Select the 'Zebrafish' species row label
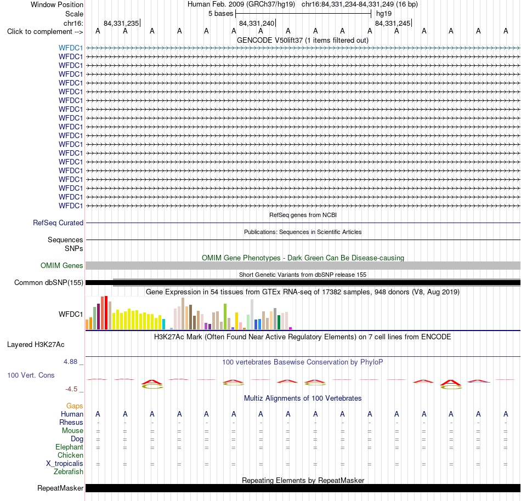The height and width of the screenshot is (501, 521). [x=69, y=471]
